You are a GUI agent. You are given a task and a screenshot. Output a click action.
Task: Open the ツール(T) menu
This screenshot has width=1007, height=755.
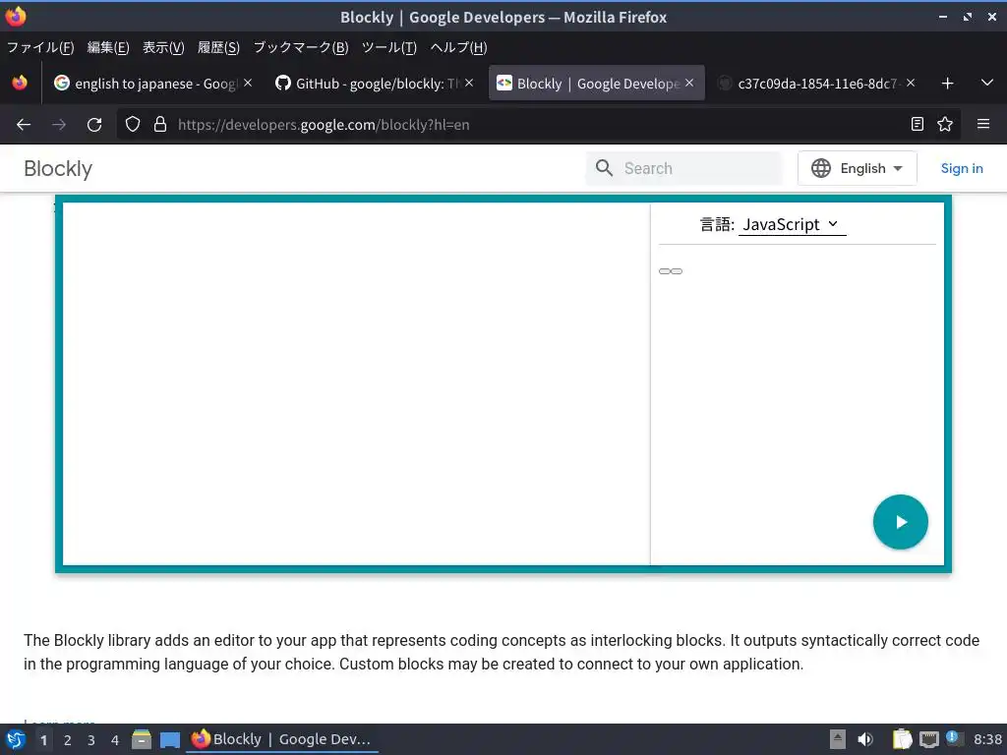coord(389,47)
